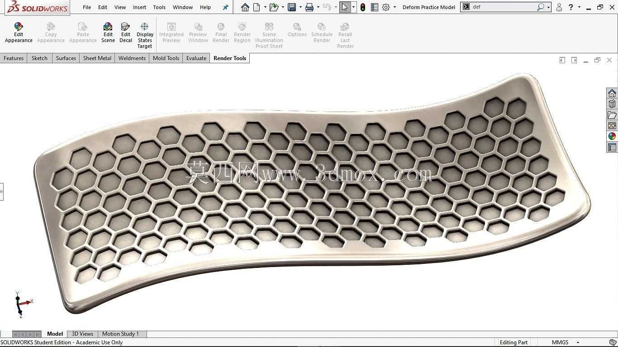618x347 pixels.
Task: Expand the Print dropdown arrow
Action: tap(318, 7)
